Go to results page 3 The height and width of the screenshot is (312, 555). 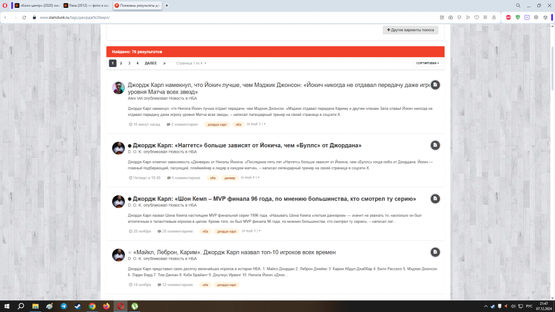coord(129,63)
